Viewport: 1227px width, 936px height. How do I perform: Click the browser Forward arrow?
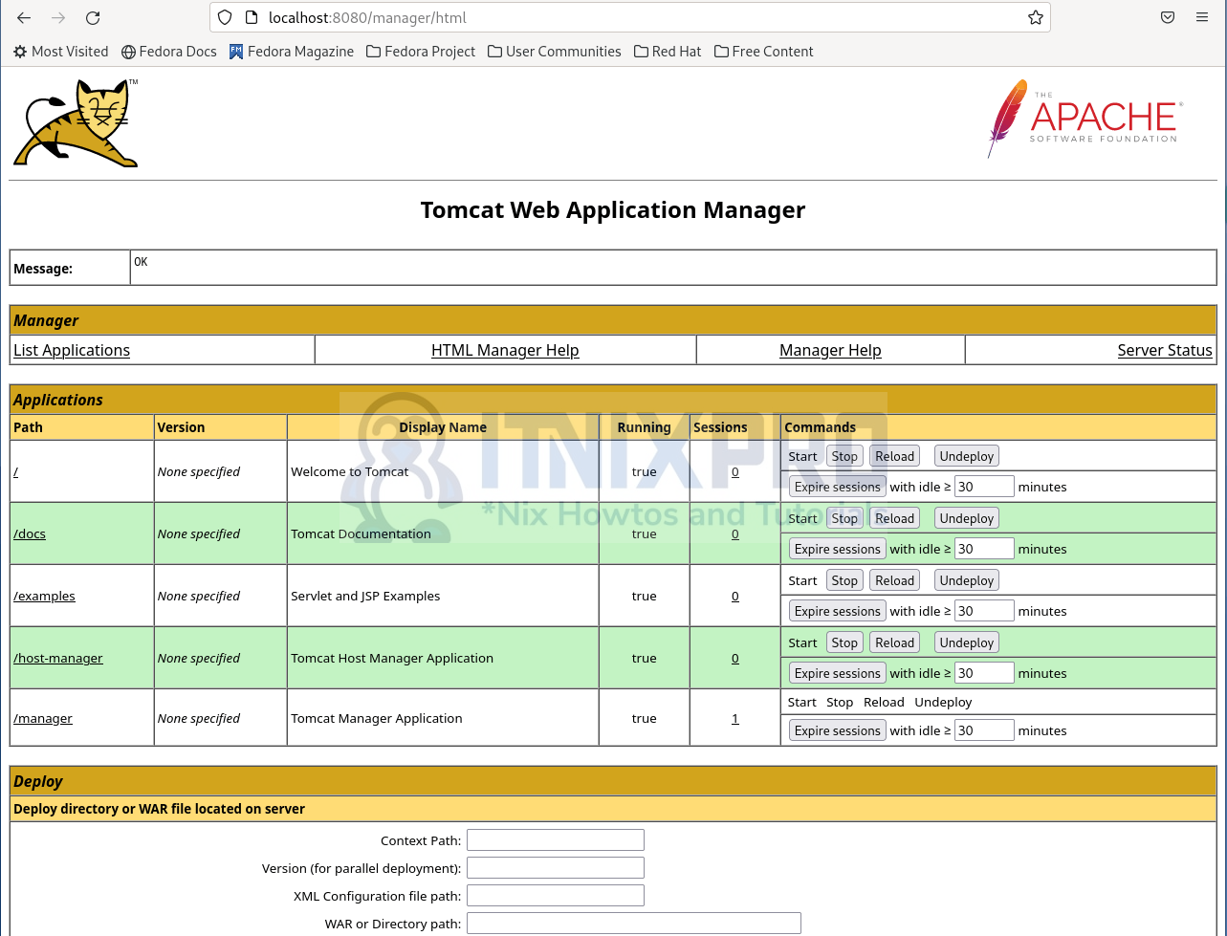point(58,17)
